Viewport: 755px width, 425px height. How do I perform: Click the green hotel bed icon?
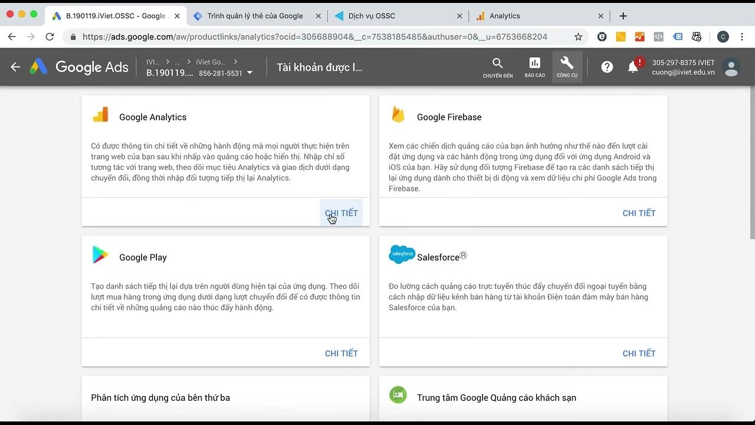pos(398,395)
